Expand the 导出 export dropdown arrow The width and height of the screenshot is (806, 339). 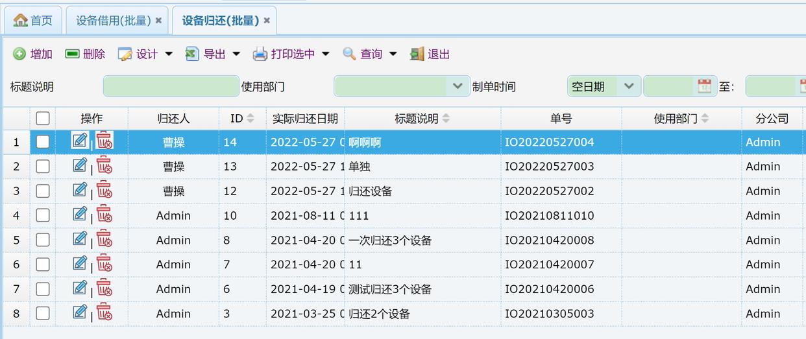click(x=236, y=54)
